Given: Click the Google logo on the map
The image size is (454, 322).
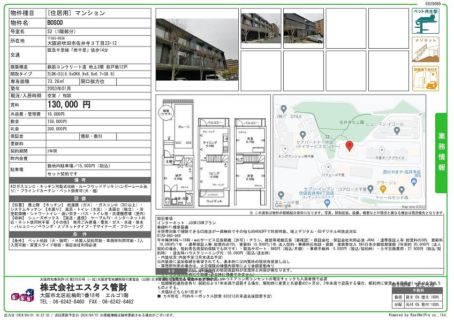Looking at the screenshot, I should [x=283, y=205].
